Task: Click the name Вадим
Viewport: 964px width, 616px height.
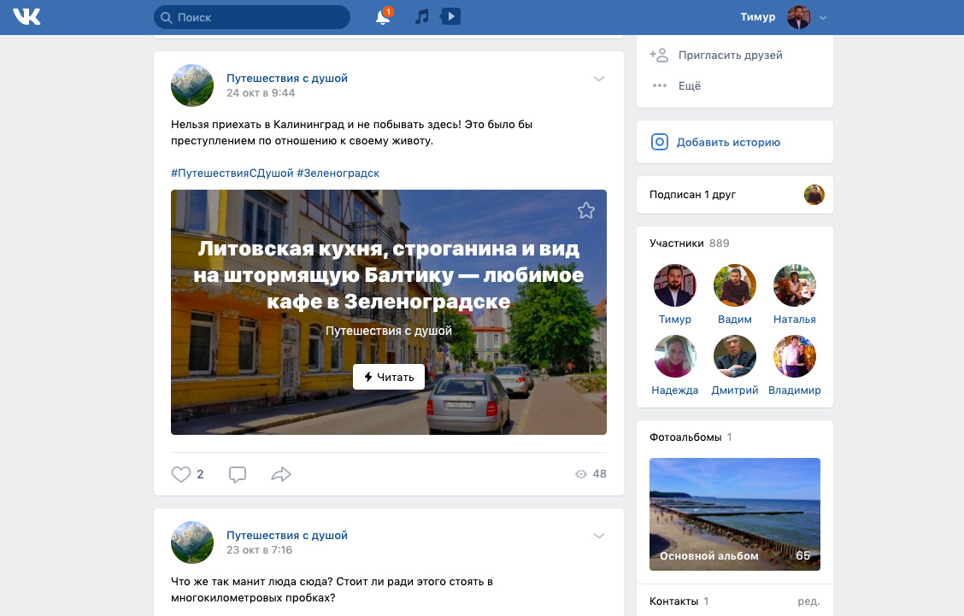Action: click(x=735, y=319)
